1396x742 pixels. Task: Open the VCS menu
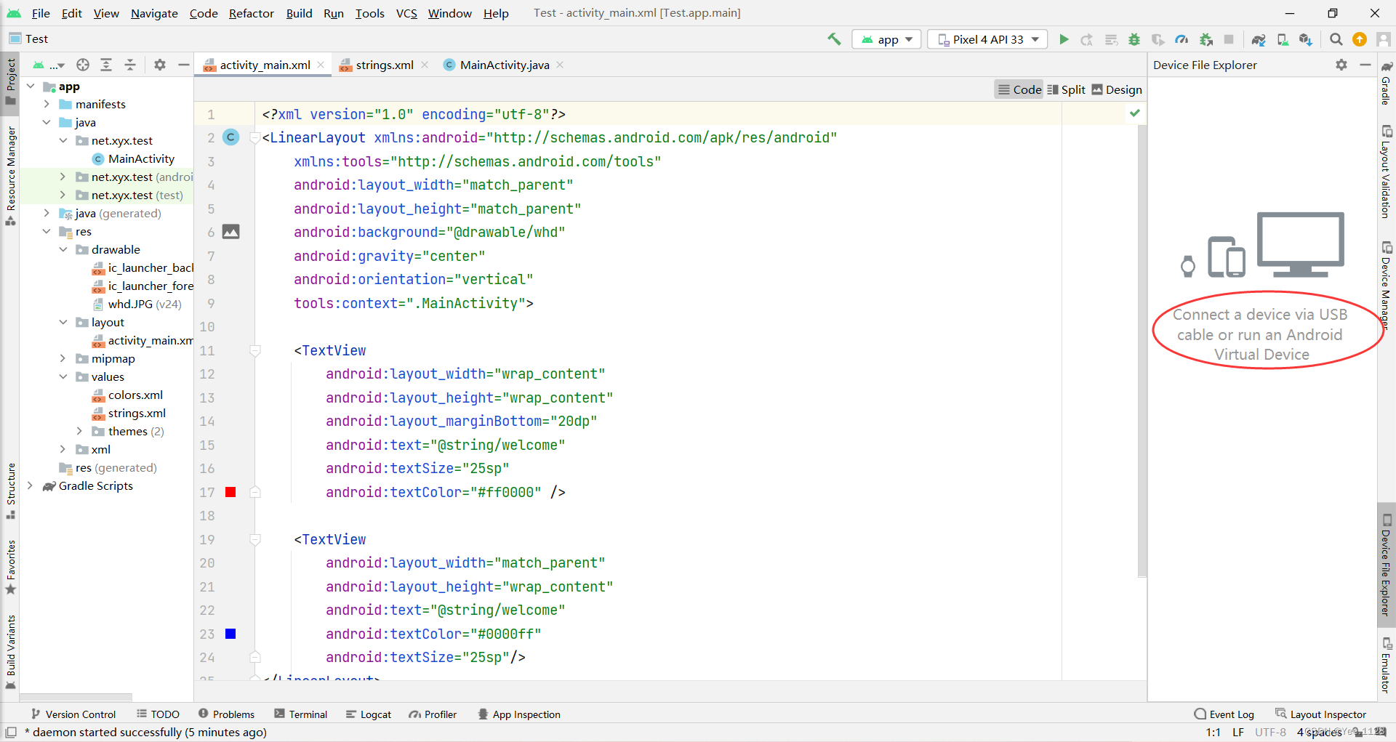coord(406,13)
